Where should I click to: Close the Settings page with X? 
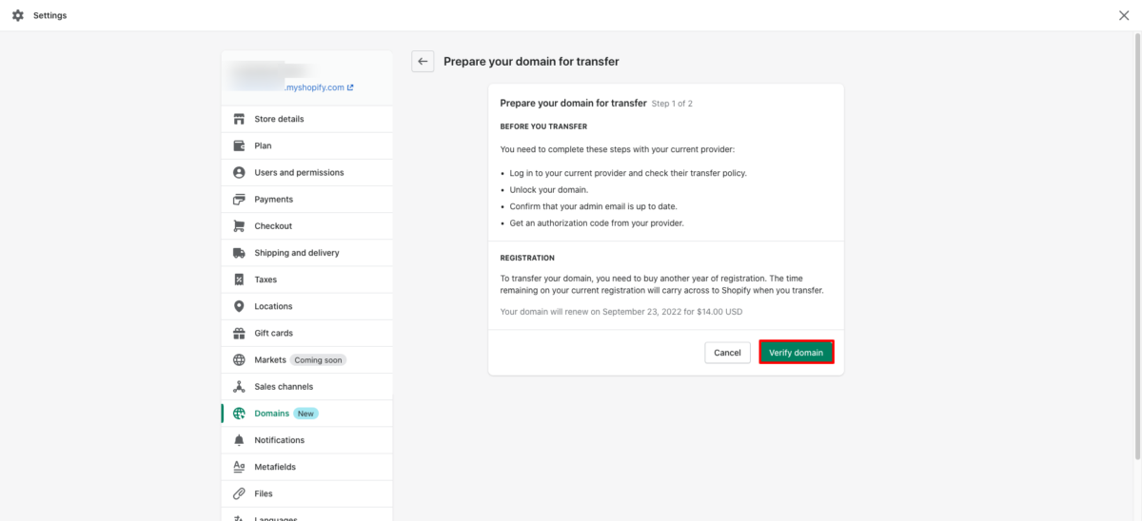[x=1124, y=15]
